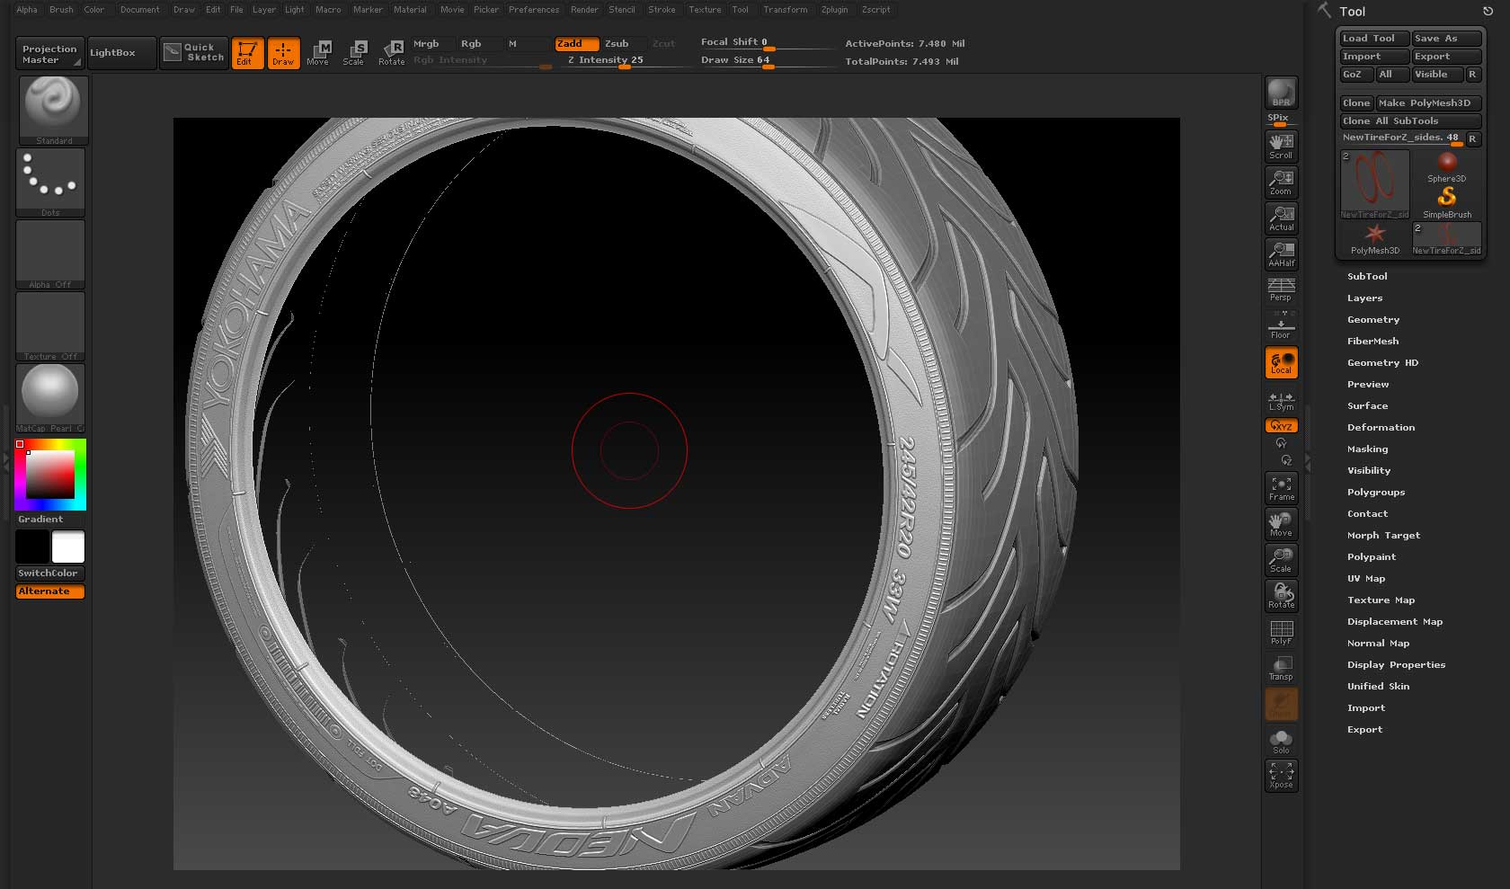1510x889 pixels.
Task: Expand the SubTool section
Action: (1367, 276)
